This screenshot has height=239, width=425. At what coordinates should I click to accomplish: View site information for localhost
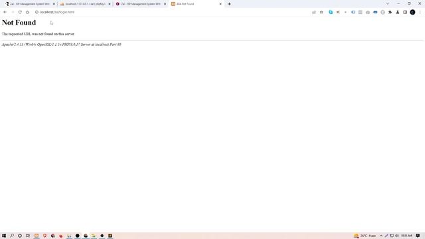tap(37, 12)
